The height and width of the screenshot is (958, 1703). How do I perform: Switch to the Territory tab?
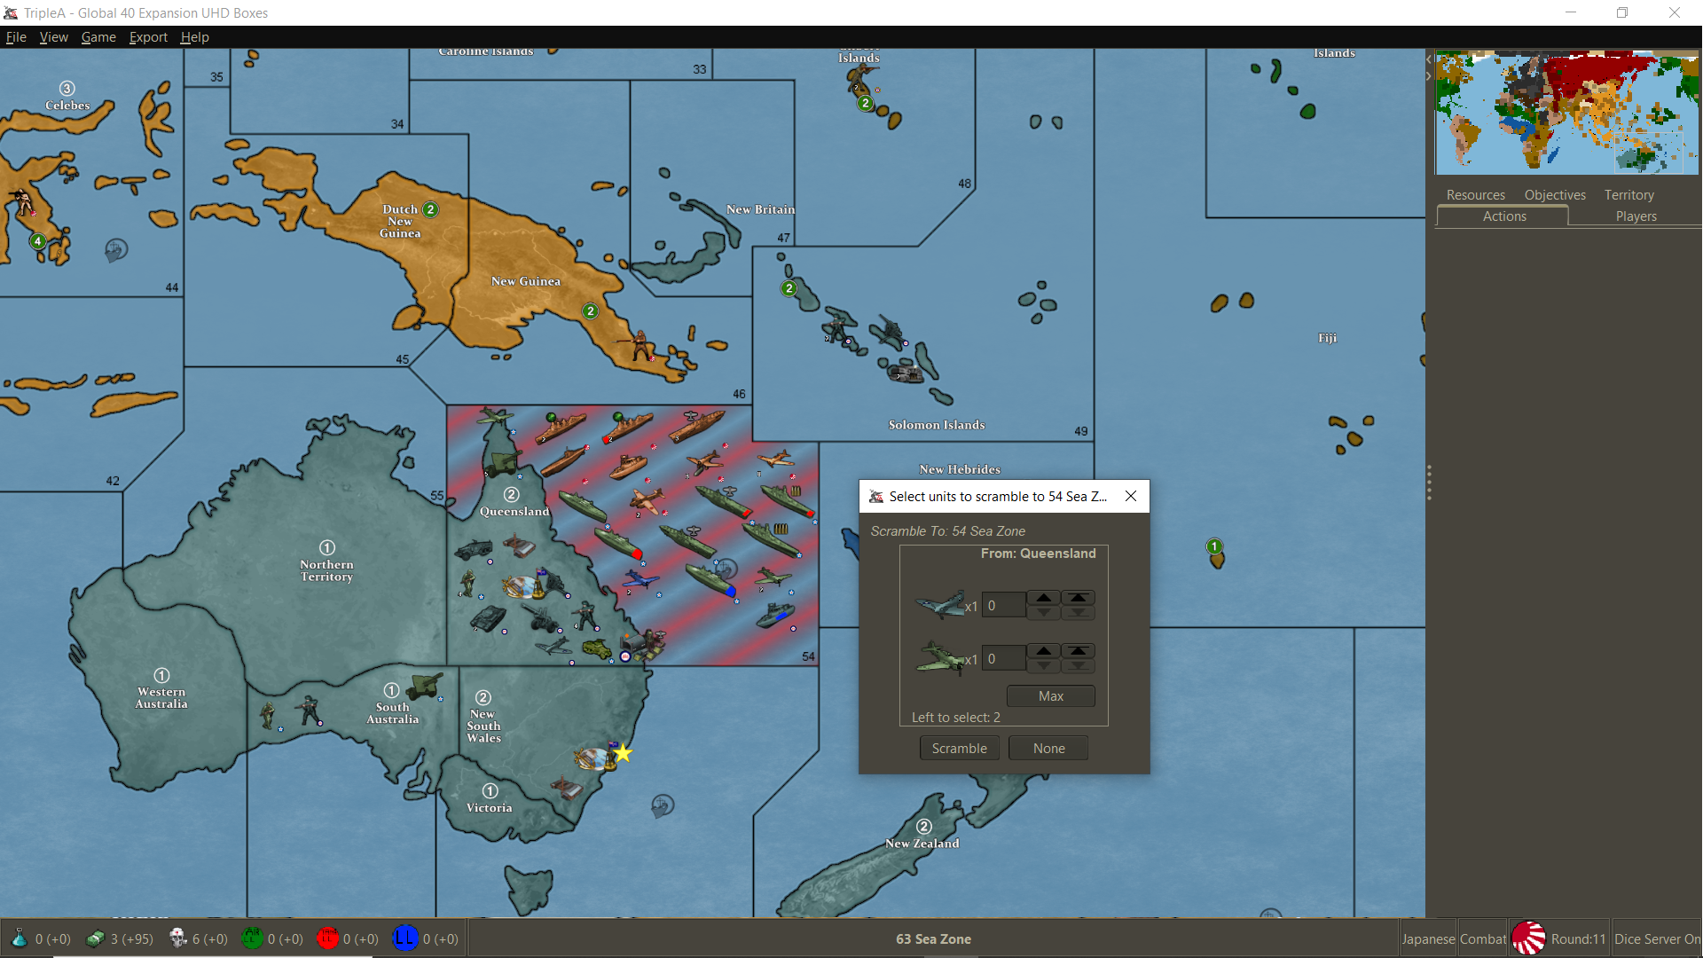[x=1628, y=195]
